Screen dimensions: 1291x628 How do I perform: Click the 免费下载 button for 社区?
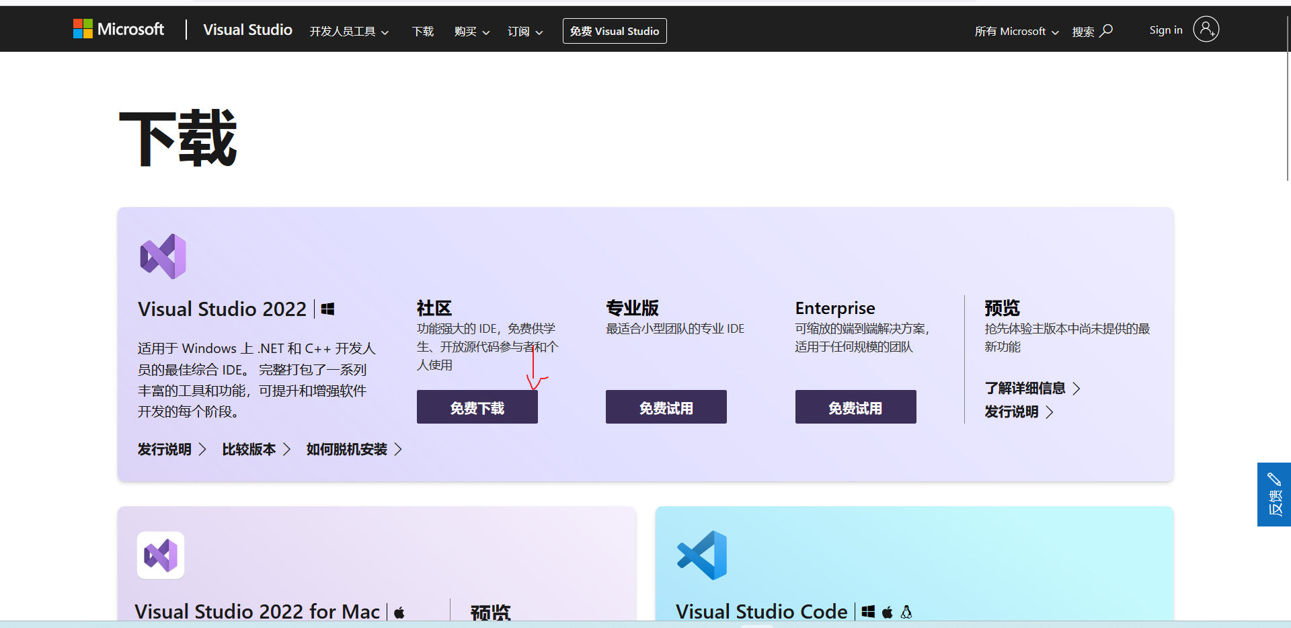[x=477, y=407]
